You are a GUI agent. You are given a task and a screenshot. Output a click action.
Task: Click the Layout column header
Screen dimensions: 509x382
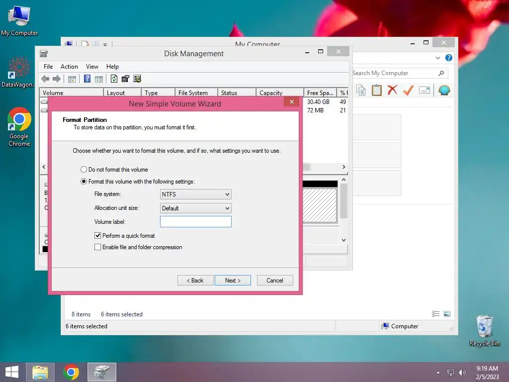(x=122, y=93)
